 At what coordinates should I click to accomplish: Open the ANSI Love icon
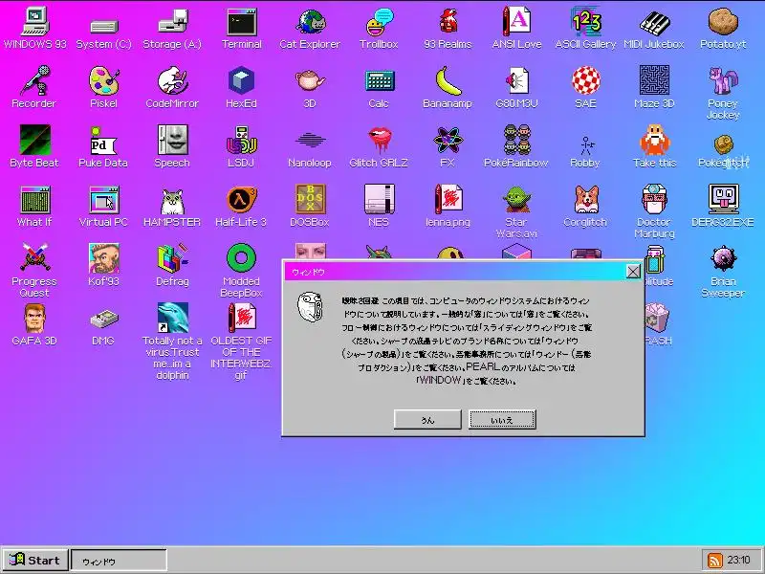tap(516, 21)
